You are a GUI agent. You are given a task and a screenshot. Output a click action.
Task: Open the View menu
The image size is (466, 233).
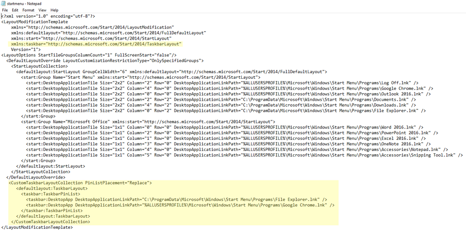(x=42, y=10)
